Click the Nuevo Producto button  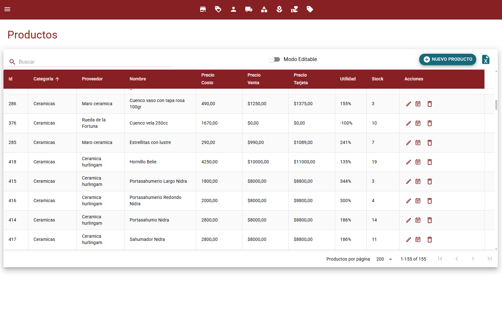(x=448, y=59)
